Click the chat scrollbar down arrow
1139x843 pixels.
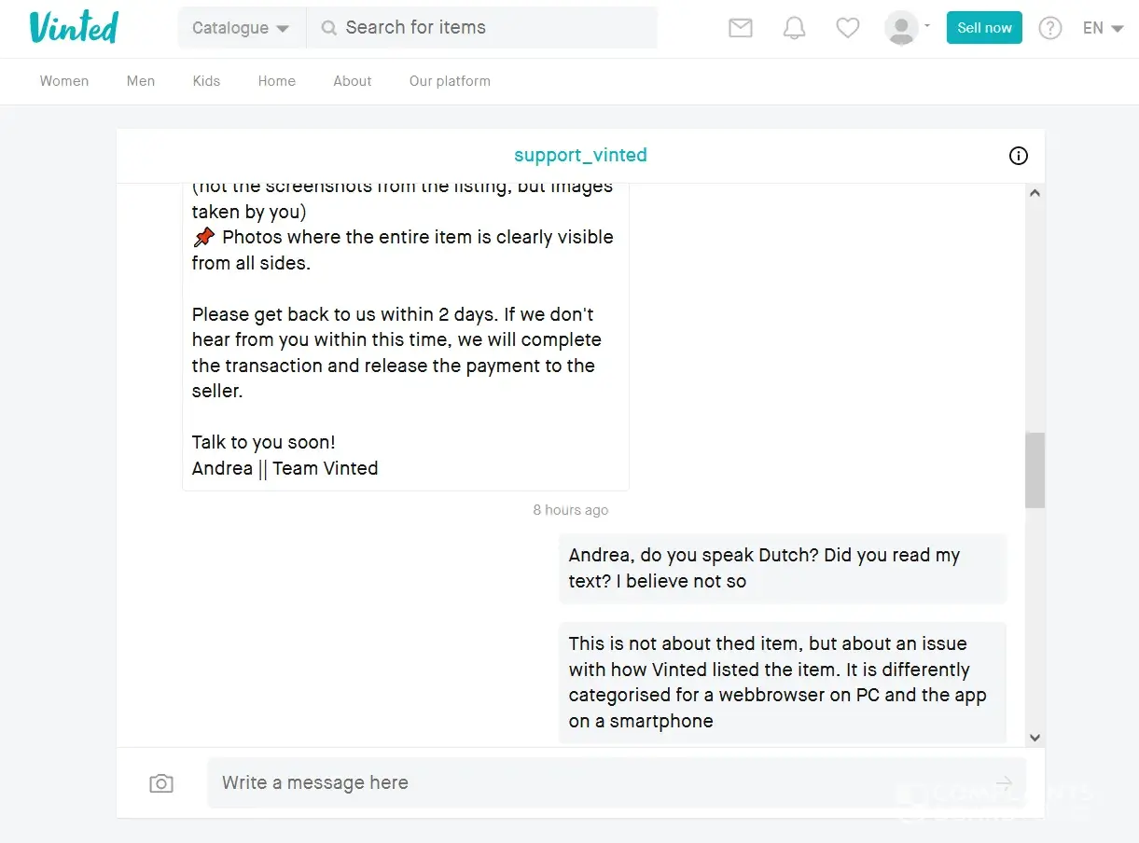[1035, 738]
